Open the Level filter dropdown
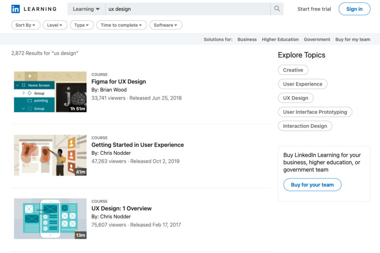 point(55,25)
